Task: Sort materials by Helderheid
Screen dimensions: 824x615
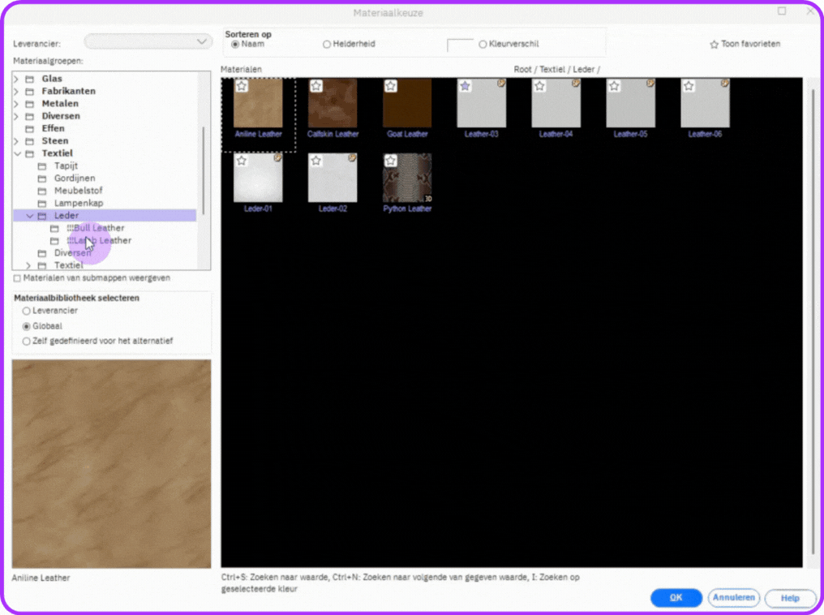Action: coord(327,45)
